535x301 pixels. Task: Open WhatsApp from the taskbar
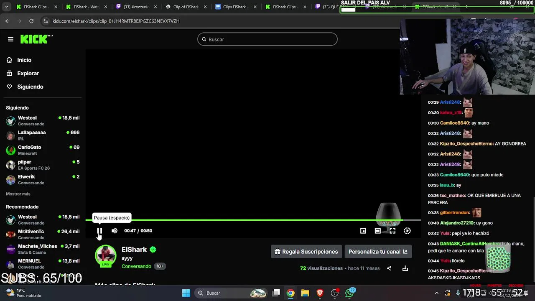click(x=349, y=293)
